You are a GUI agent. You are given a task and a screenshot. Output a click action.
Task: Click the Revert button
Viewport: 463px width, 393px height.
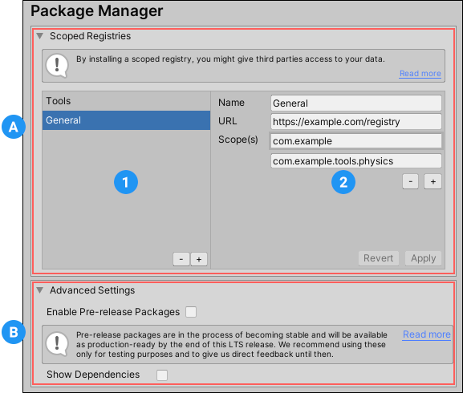click(379, 258)
